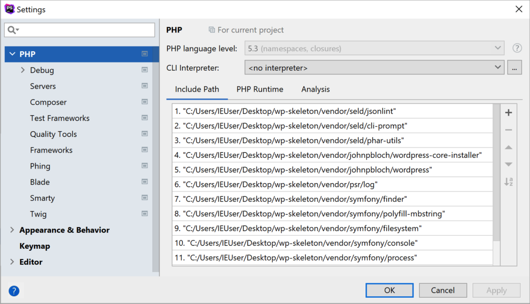Screen dimensions: 530x304
Task: Collapse the PHP settings node
Action: click(x=12, y=54)
